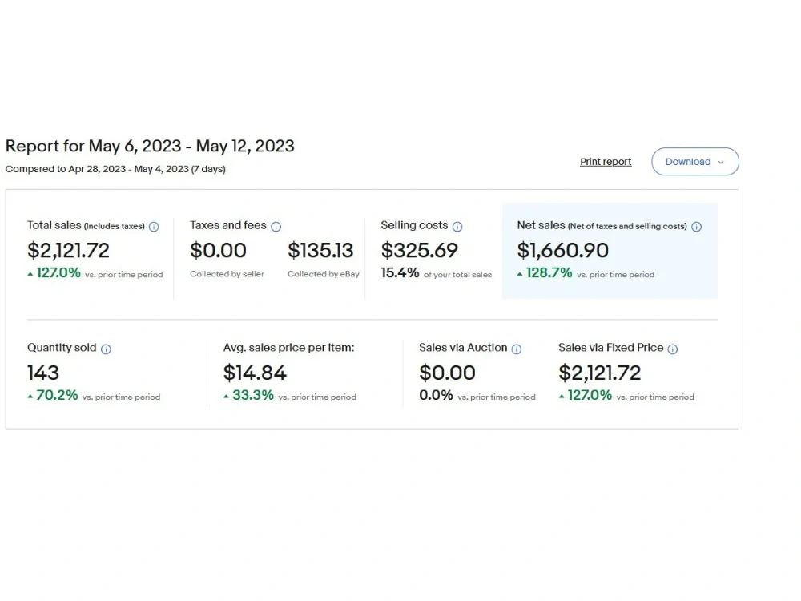This screenshot has width=801, height=601.
Task: Click the $2,121.72 Total sales amount
Action: click(68, 250)
